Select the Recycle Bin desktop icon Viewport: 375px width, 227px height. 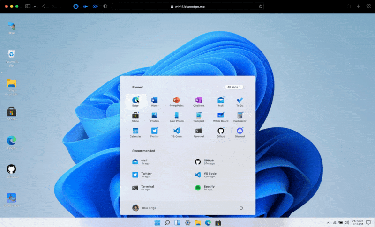coord(11,58)
